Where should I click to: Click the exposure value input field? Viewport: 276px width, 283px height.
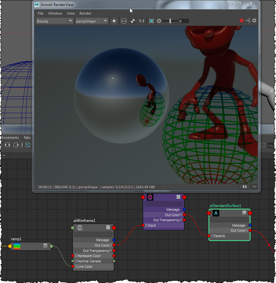point(183,21)
